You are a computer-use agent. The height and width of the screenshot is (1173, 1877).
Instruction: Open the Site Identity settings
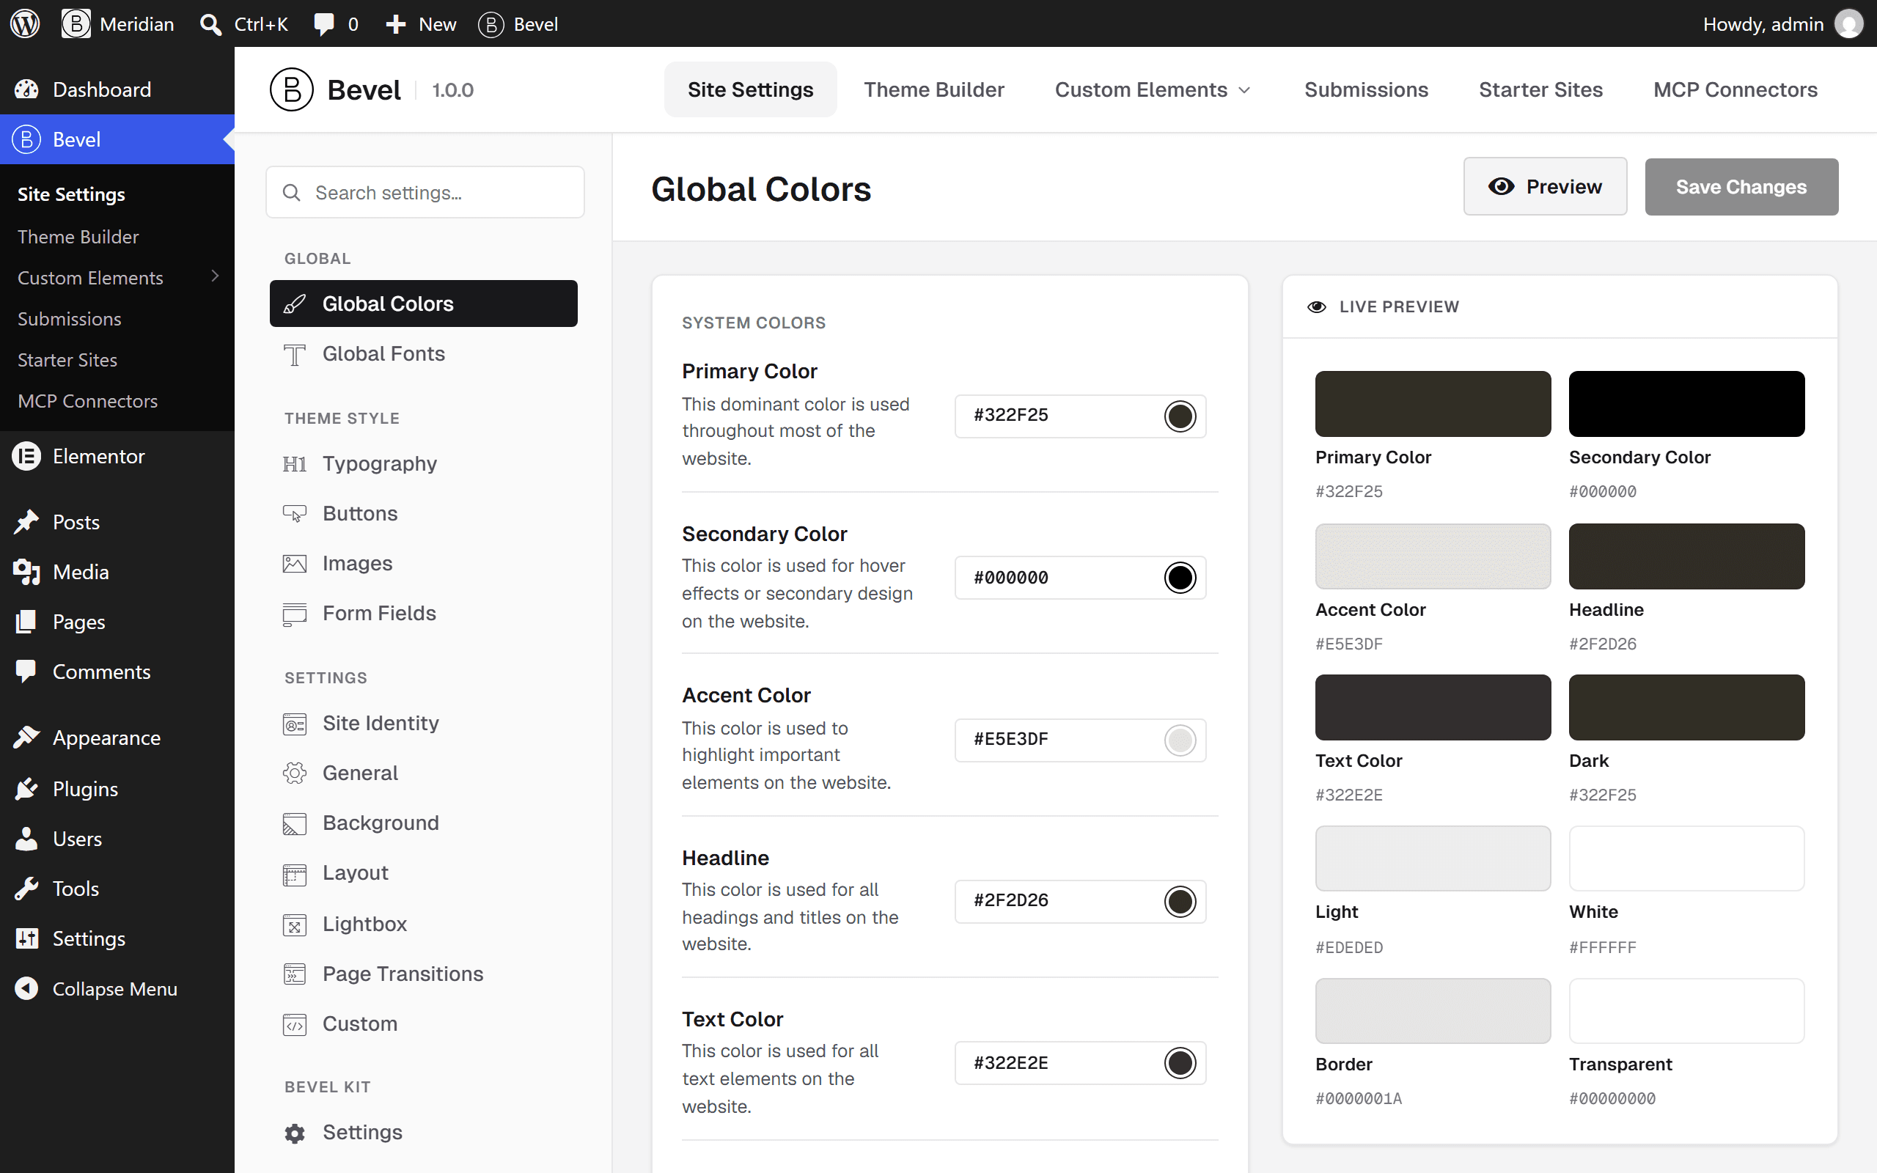tap(424, 723)
